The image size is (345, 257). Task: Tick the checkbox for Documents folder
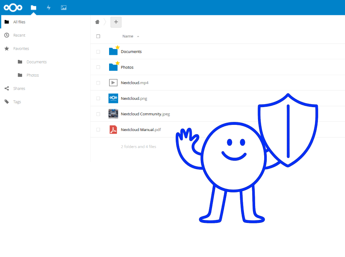[98, 52]
